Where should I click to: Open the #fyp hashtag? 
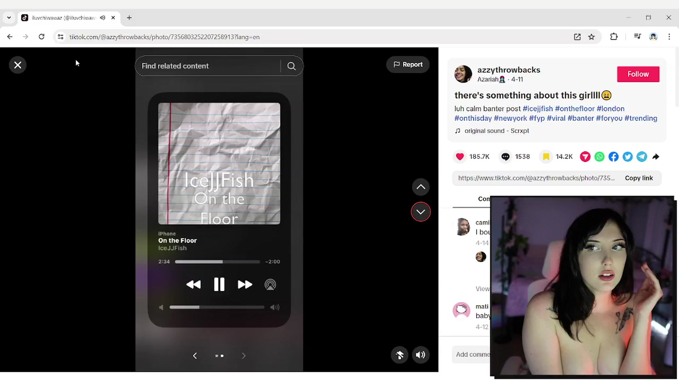(537, 118)
